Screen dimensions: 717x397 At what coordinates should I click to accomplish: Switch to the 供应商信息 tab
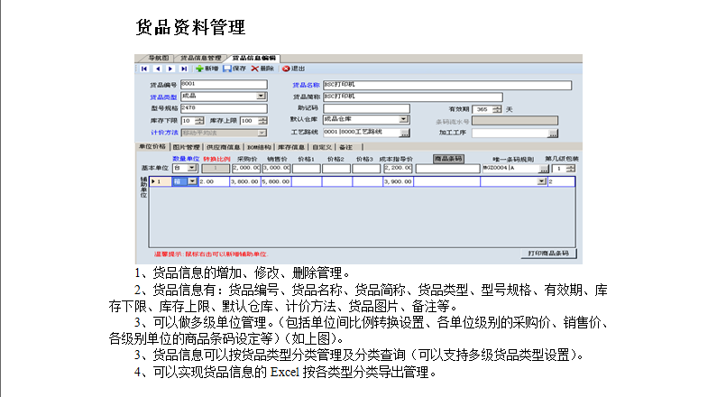pos(222,145)
